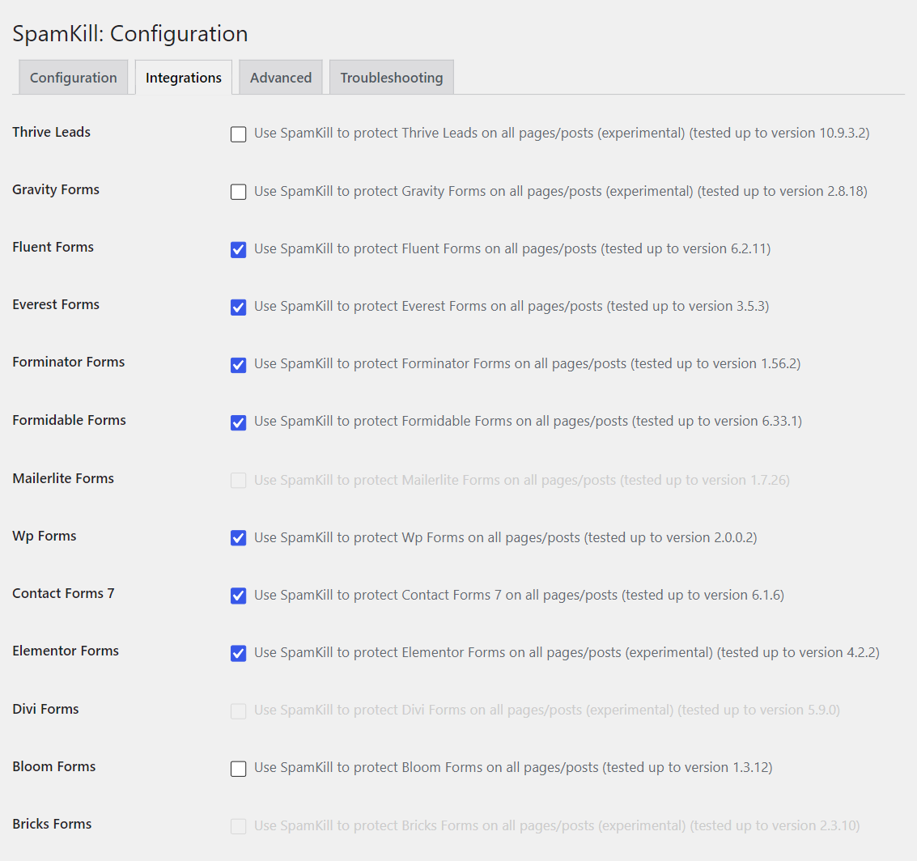This screenshot has height=861, width=917.
Task: Click the 'Forminator Forms' row label
Action: point(69,362)
